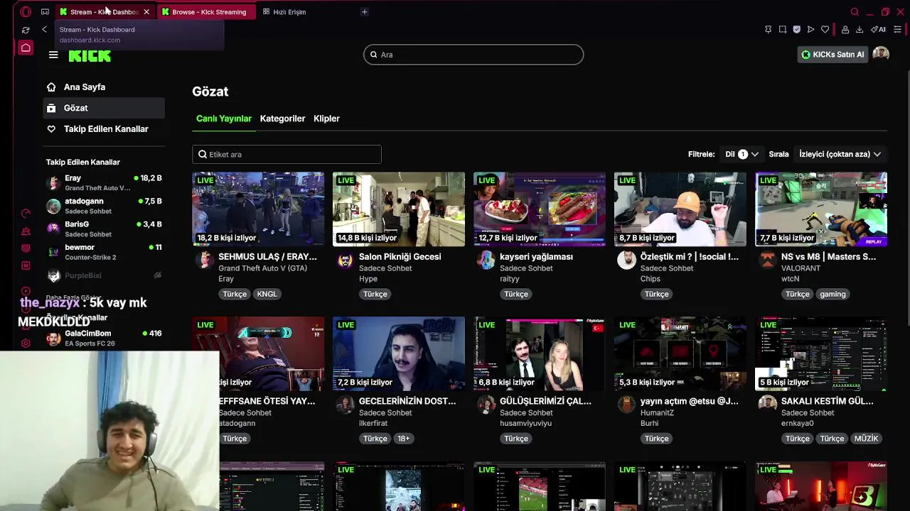Open bewmor in followed channels list

104,252
